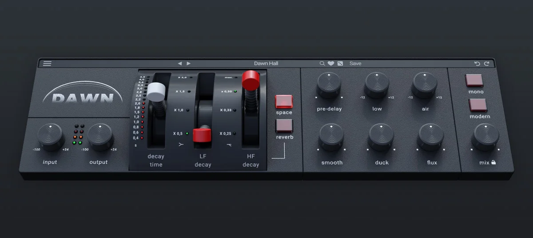Click the redo arrow icon
This screenshot has width=533, height=238.
487,63
